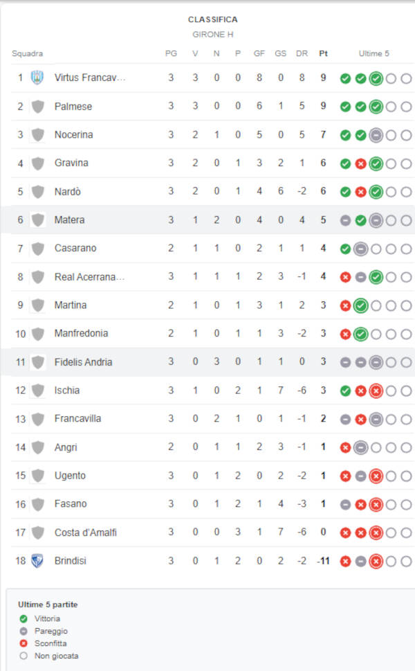Image resolution: width=415 pixels, height=671 pixels.
Task: Click Nocerina's latest draw result icon
Action: [x=376, y=135]
